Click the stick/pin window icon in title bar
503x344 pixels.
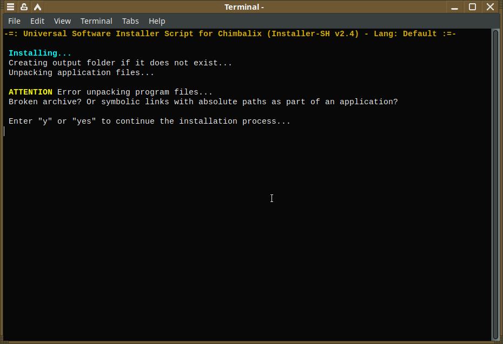(24, 6)
